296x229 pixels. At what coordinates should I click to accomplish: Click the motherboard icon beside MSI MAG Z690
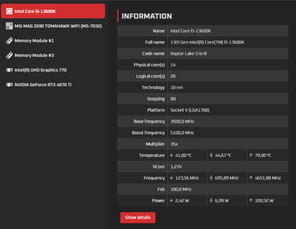(8, 26)
